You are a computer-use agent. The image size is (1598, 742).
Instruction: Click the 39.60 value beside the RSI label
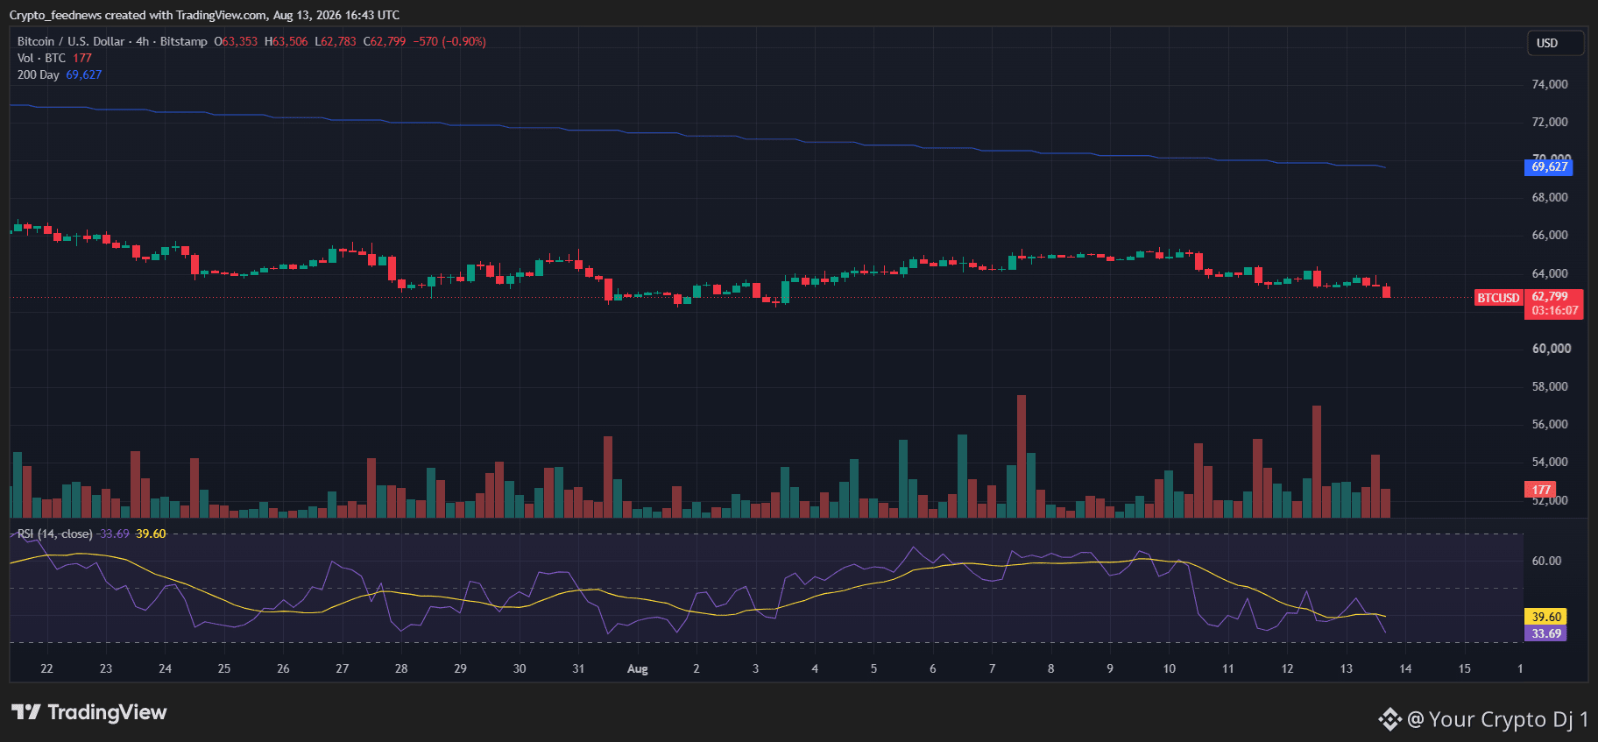point(151,534)
